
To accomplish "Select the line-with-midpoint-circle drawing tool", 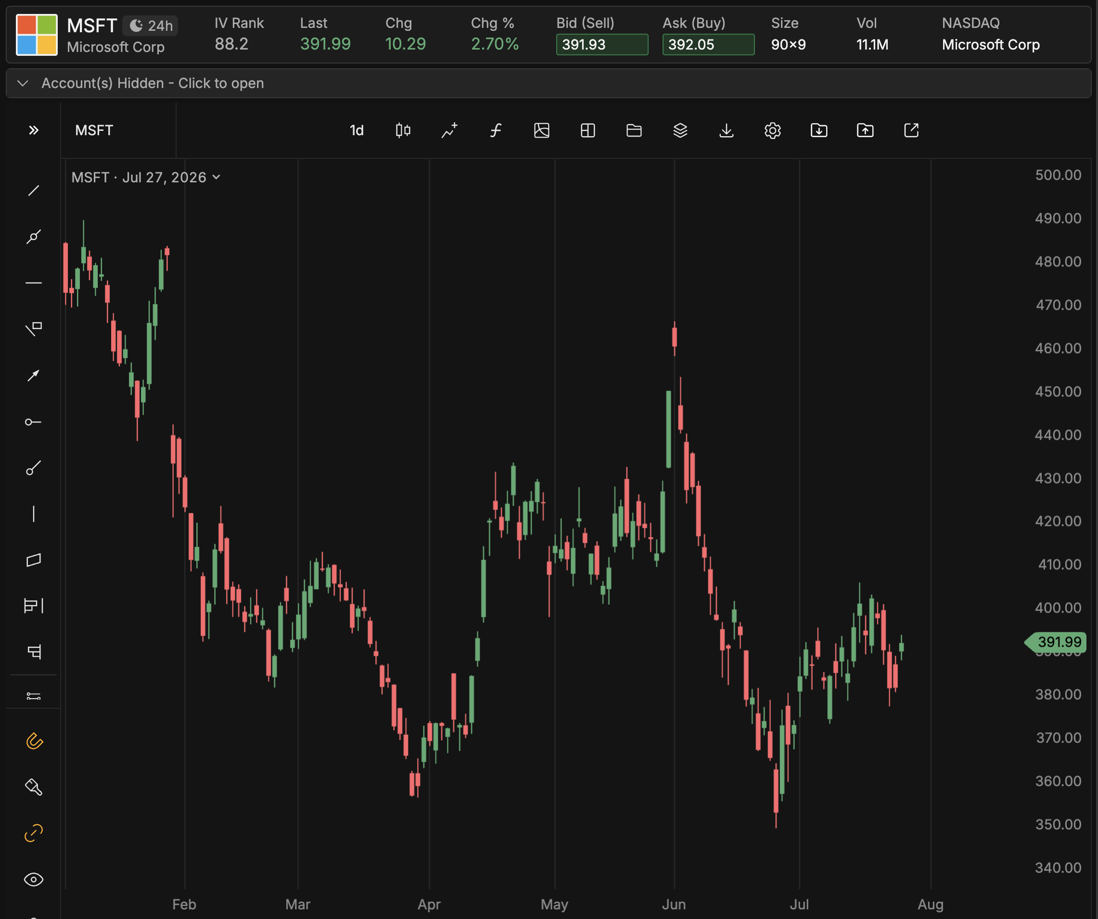I will 34,237.
